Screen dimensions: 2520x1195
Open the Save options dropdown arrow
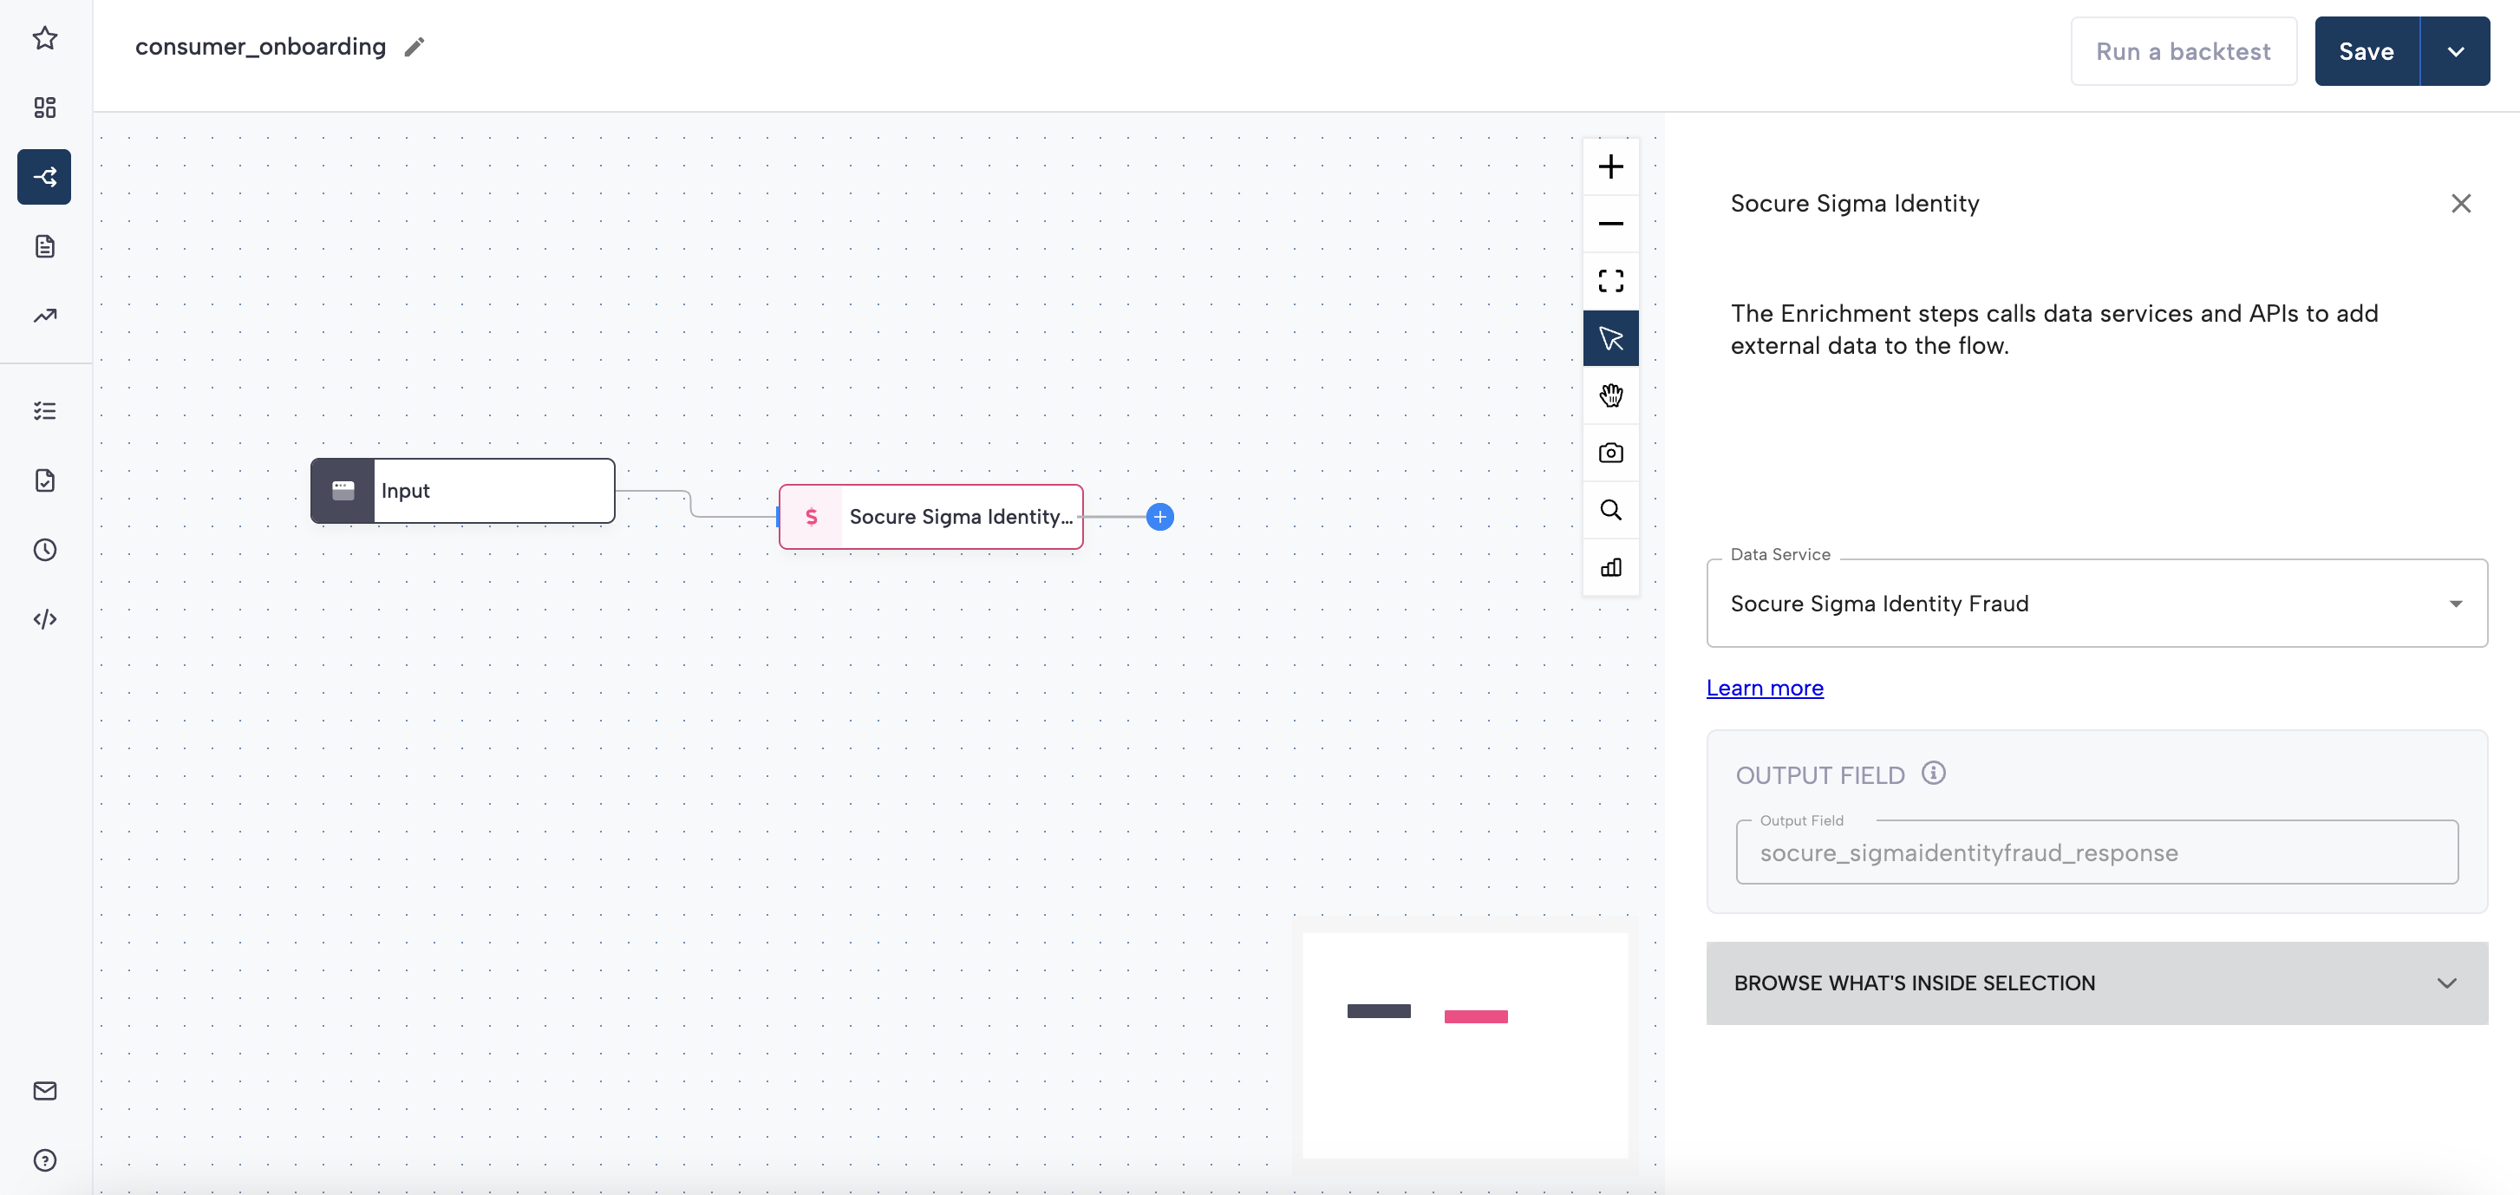pyautogui.click(x=2454, y=52)
